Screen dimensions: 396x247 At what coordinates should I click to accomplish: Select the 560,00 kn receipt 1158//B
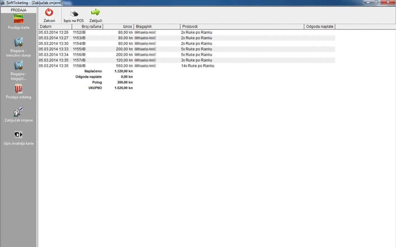tap(79, 66)
